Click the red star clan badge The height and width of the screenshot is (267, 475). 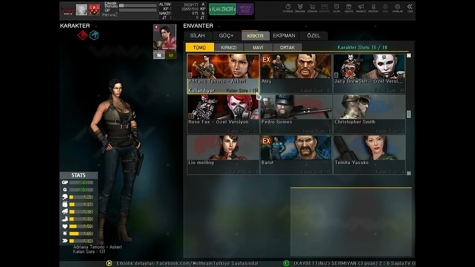[94, 10]
